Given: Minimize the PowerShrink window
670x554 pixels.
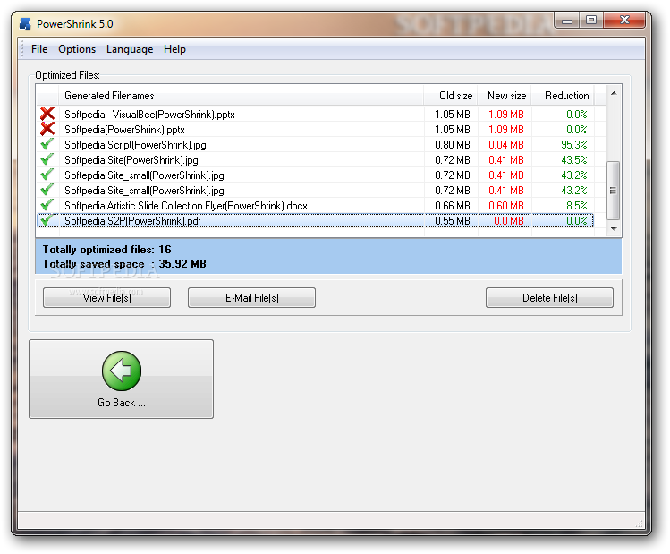Looking at the screenshot, I should [567, 20].
